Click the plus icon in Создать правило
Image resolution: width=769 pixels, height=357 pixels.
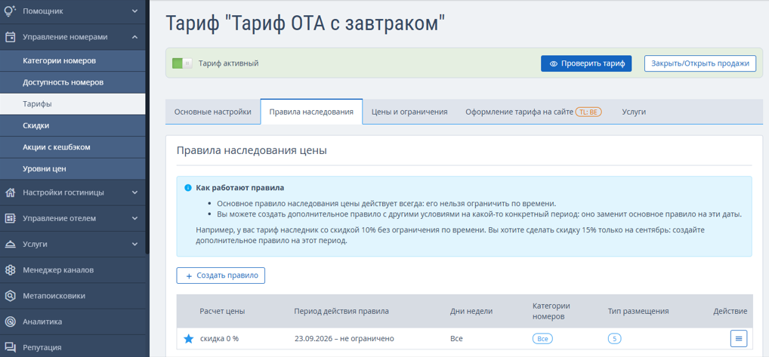(190, 275)
